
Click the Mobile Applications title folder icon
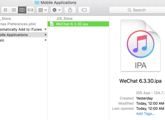click(x=37, y=2)
